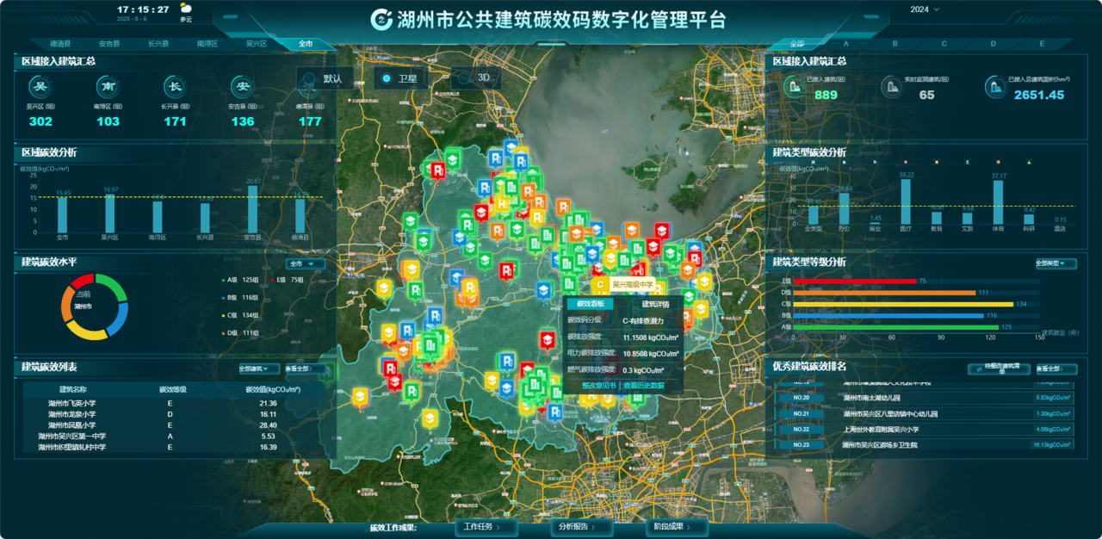Image resolution: width=1102 pixels, height=539 pixels.
Task: Select the grade A tab
Action: pyautogui.click(x=846, y=43)
